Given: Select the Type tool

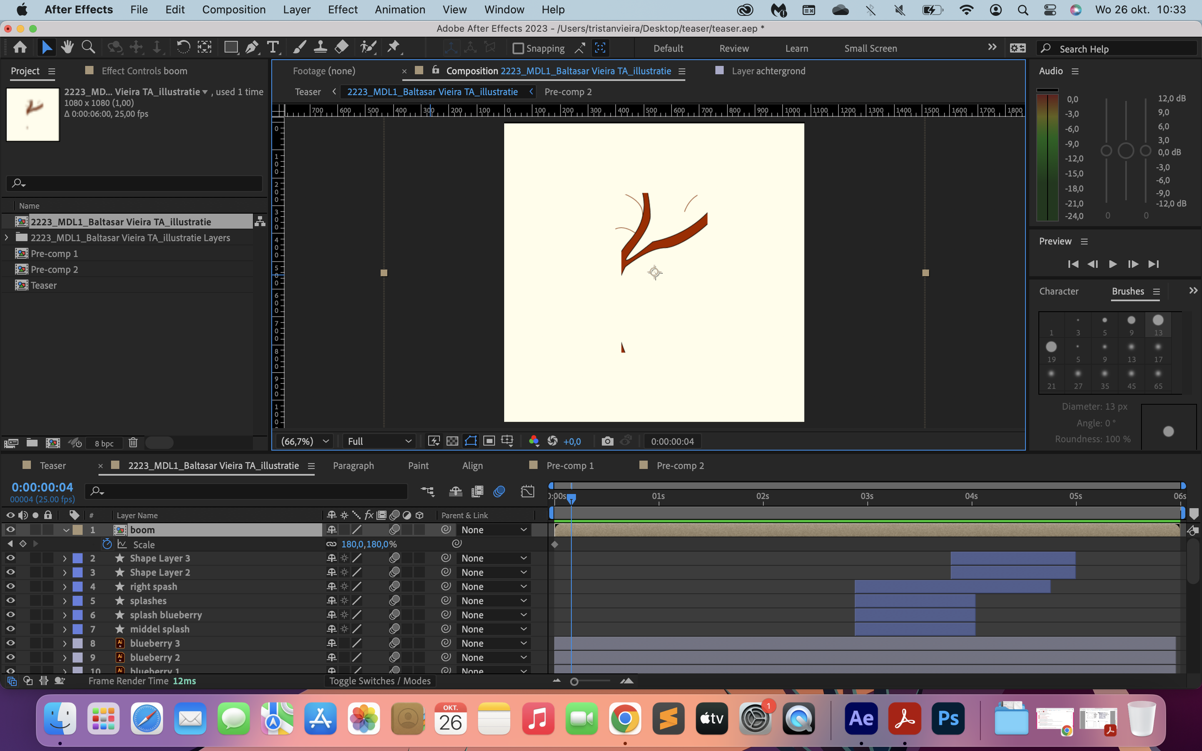Looking at the screenshot, I should [x=274, y=47].
